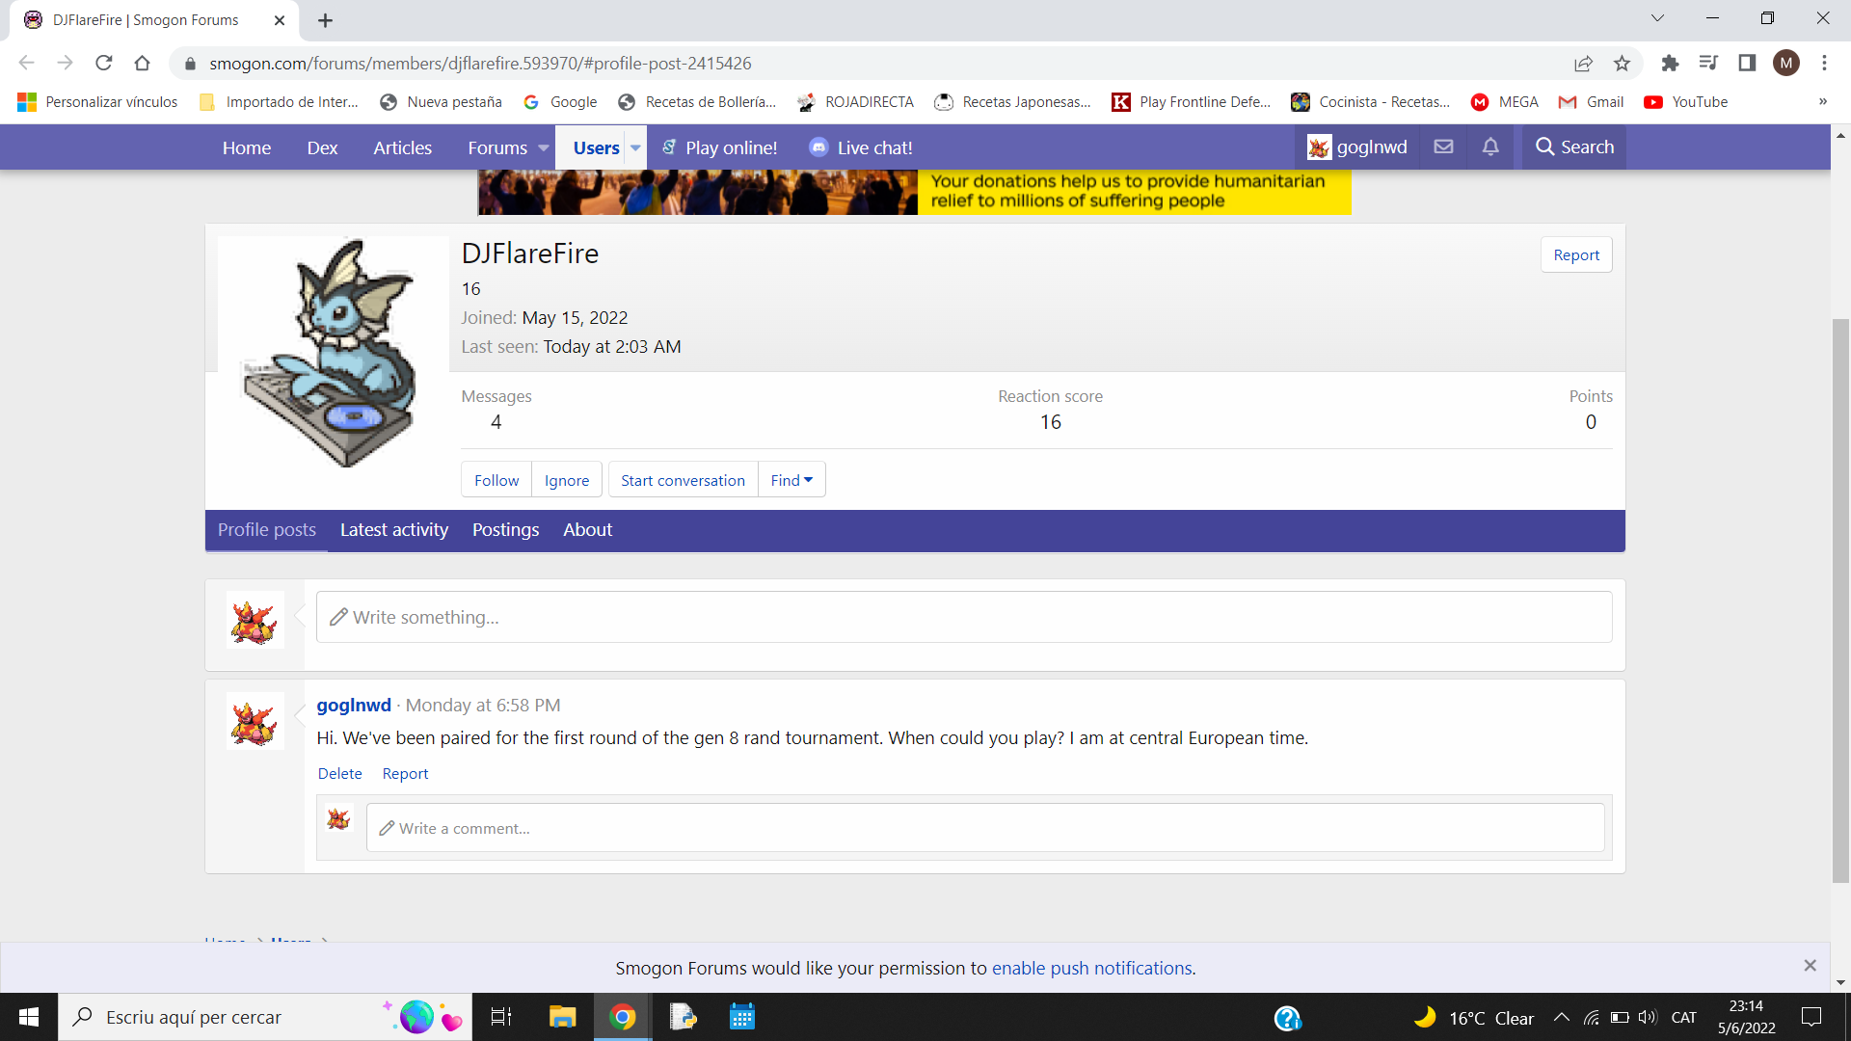Open the Chrome tab search dropdown
The image size is (1851, 1041).
(1657, 18)
